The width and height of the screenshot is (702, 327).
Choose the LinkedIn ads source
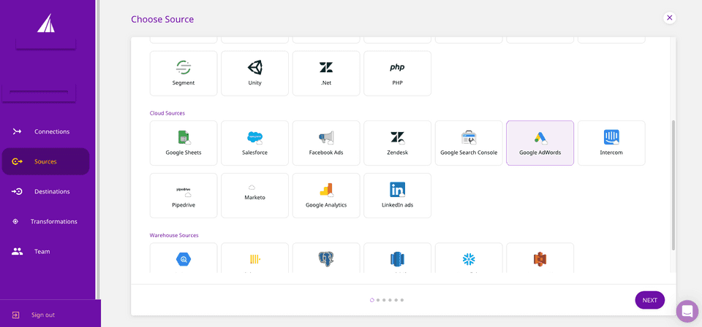click(x=397, y=196)
